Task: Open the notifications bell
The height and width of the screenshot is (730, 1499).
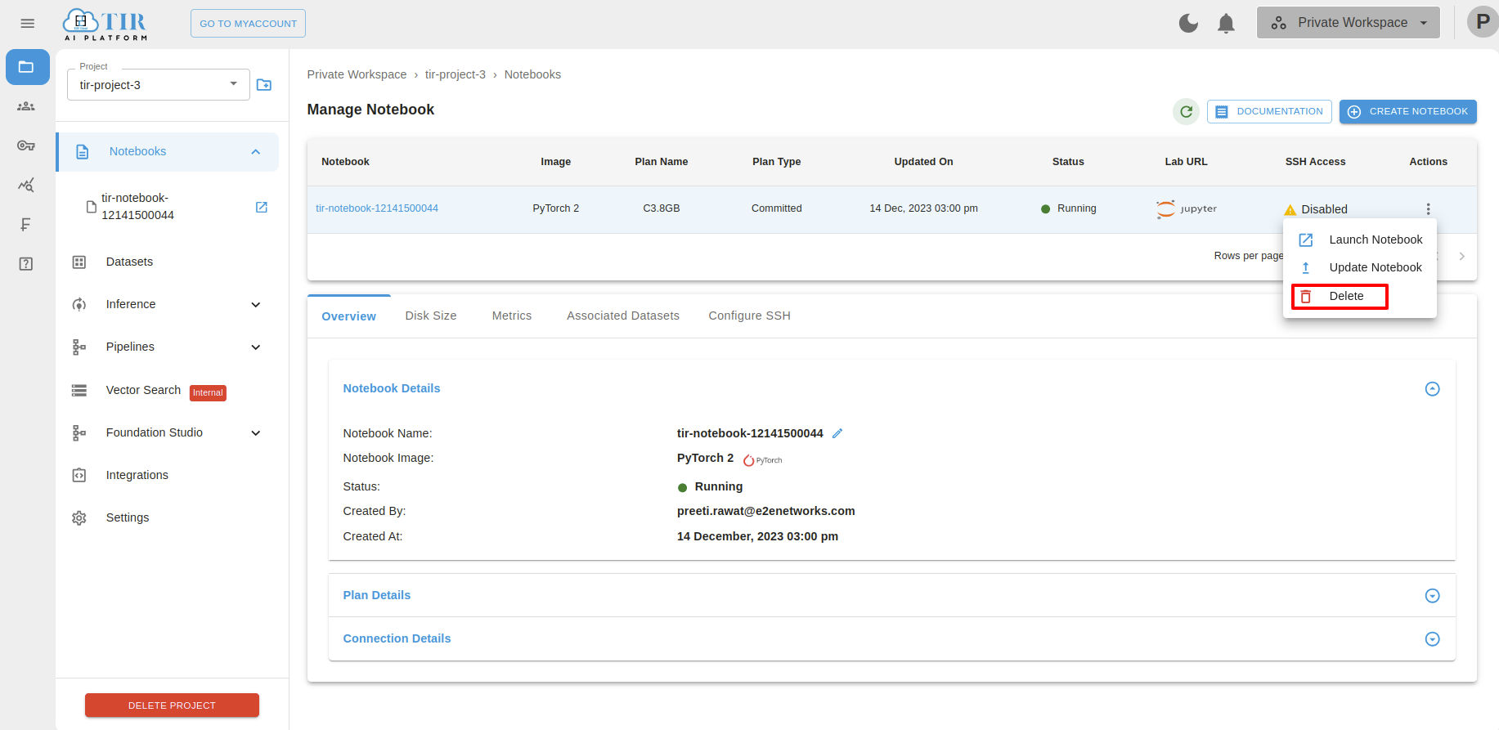Action: pyautogui.click(x=1226, y=24)
